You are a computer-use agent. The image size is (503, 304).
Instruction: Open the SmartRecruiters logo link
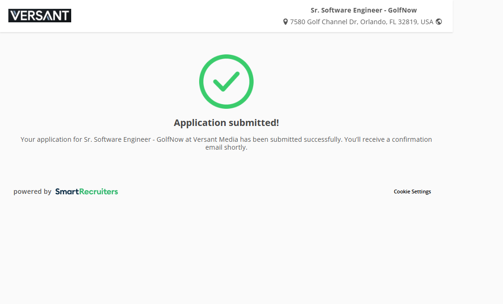point(87,192)
